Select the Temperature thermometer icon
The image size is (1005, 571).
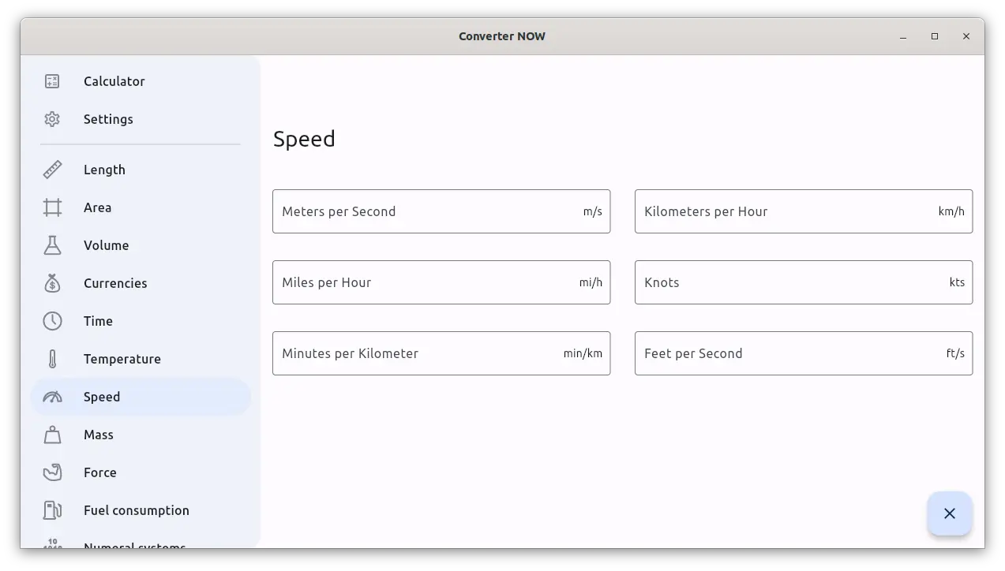[x=52, y=359]
